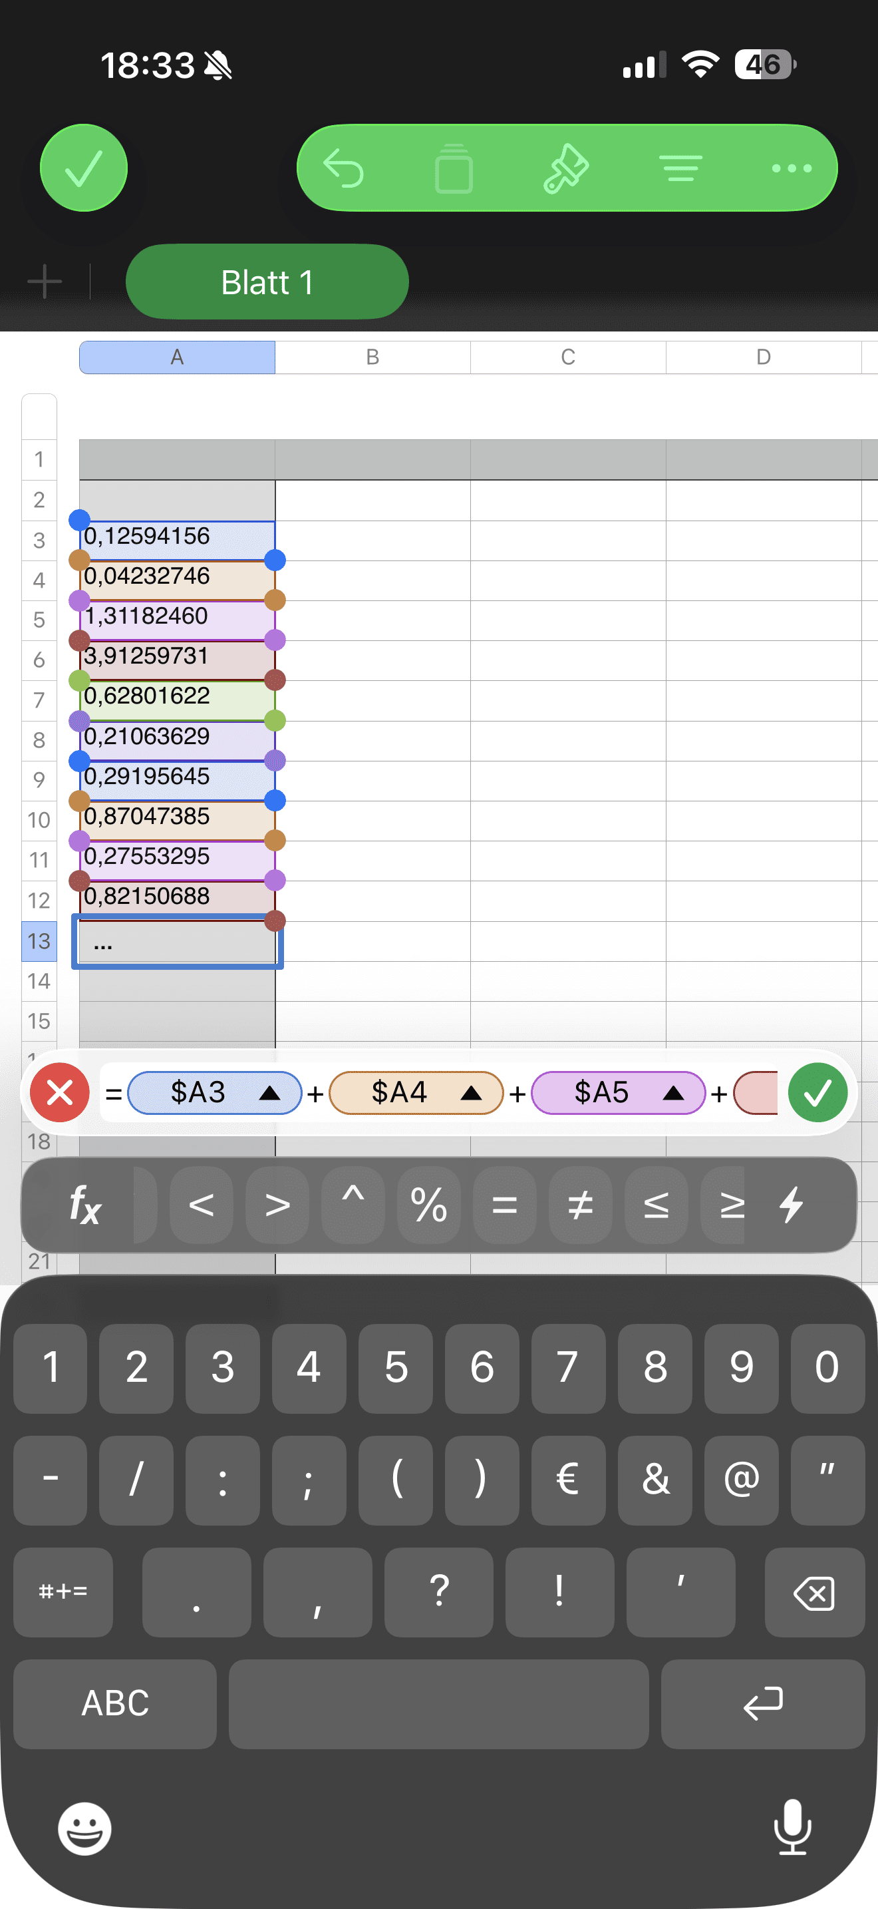Image resolution: width=878 pixels, height=1909 pixels.
Task: Tap the green done checkmark at top
Action: coord(84,168)
